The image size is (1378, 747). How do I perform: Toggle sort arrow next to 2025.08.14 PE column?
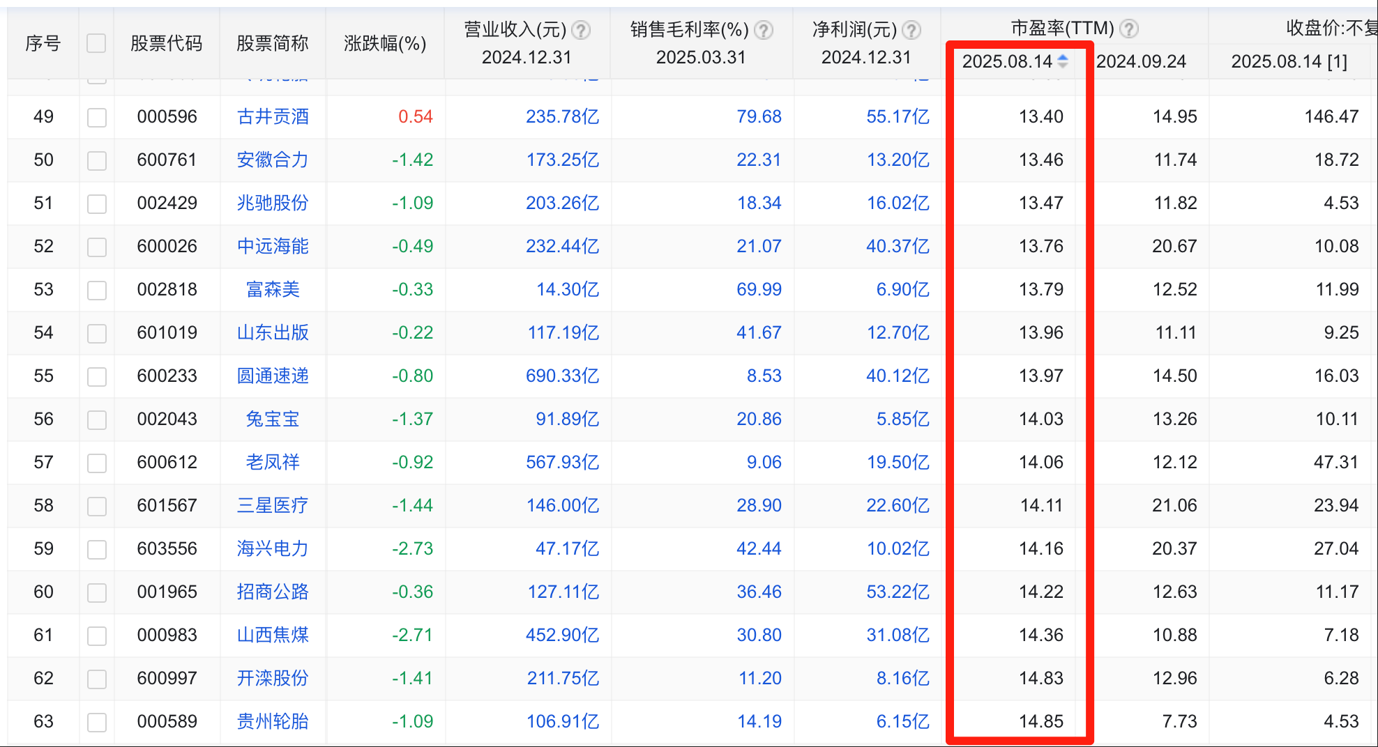click(1063, 61)
